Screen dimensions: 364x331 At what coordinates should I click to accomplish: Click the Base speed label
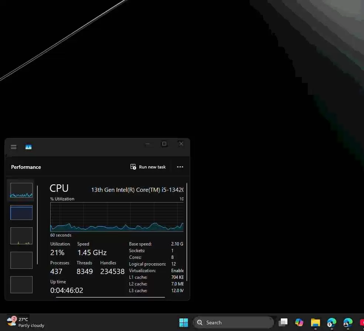pyautogui.click(x=141, y=244)
